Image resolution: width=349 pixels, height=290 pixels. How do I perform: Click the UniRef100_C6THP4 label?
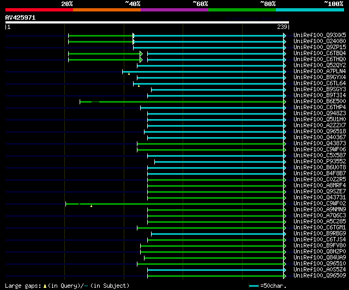point(320,108)
